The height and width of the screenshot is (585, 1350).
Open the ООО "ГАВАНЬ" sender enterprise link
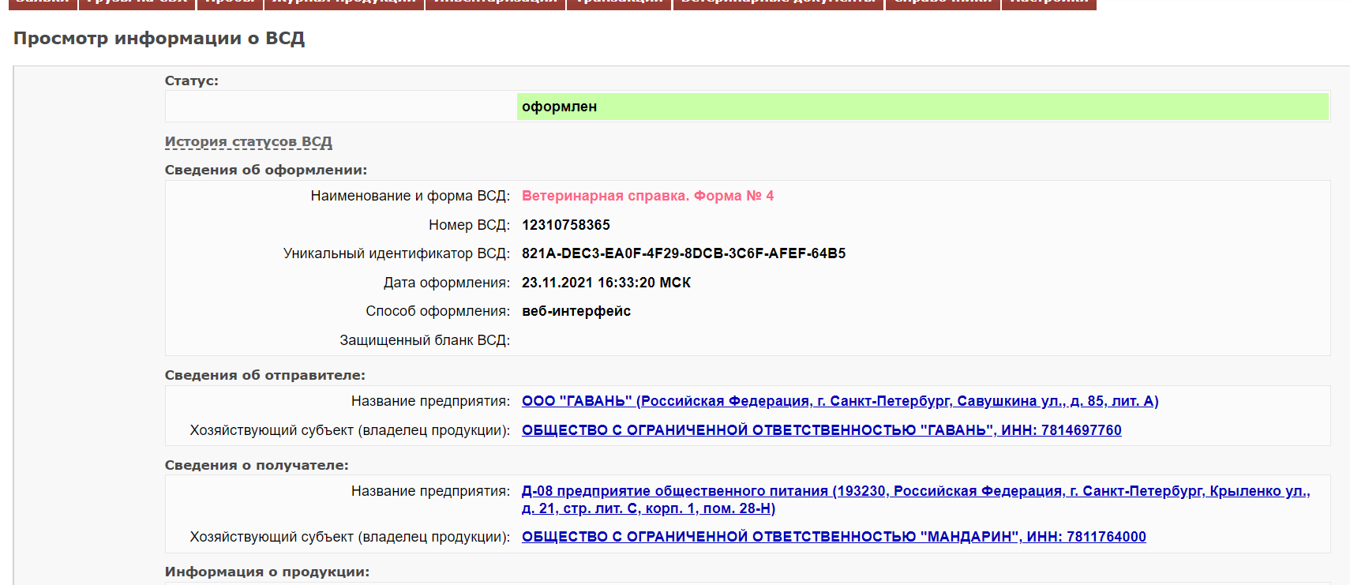pyautogui.click(x=839, y=401)
